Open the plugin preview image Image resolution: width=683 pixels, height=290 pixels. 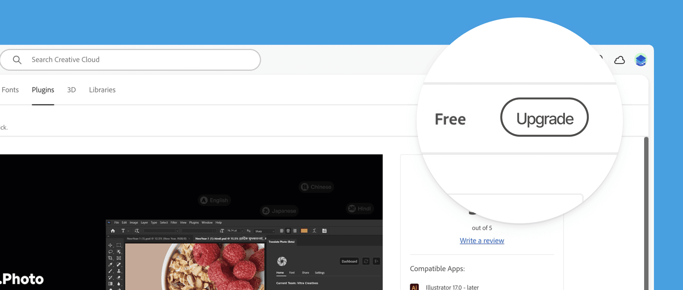tap(191, 222)
